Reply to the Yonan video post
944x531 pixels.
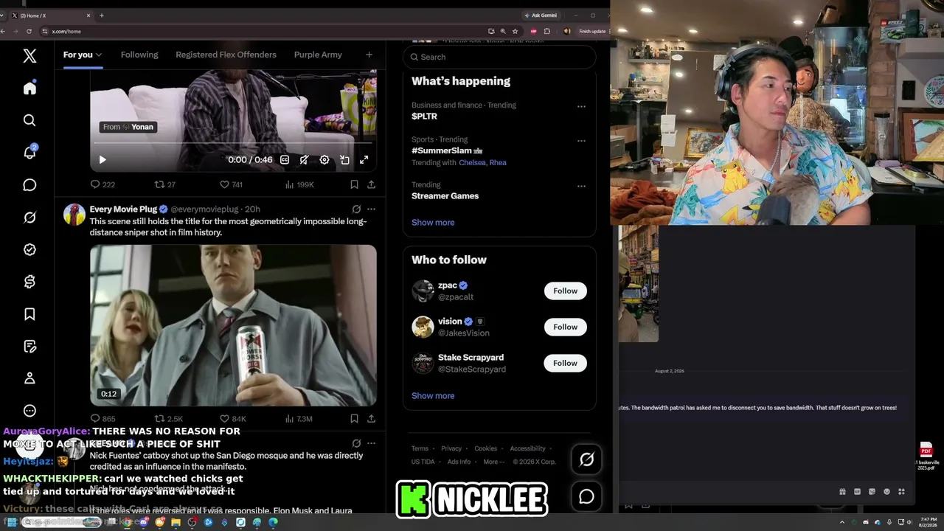103,184
